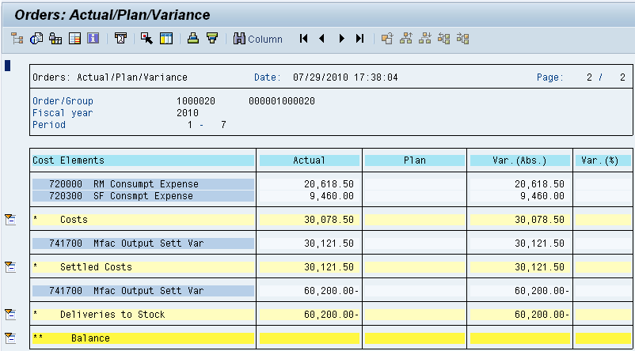Screen dimensions: 635x351
Task: Click Costs actual total 30,078.50
Action: point(329,220)
